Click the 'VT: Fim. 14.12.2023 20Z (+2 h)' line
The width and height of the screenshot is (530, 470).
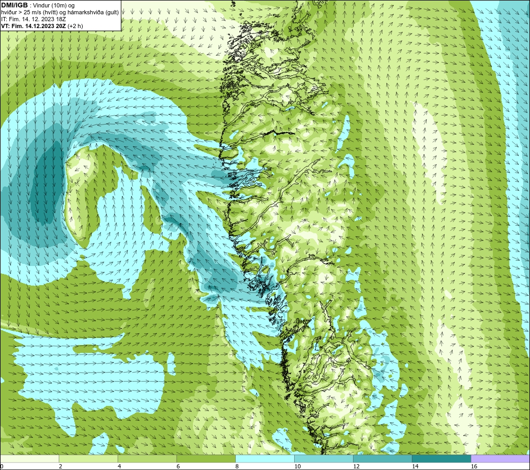point(42,26)
